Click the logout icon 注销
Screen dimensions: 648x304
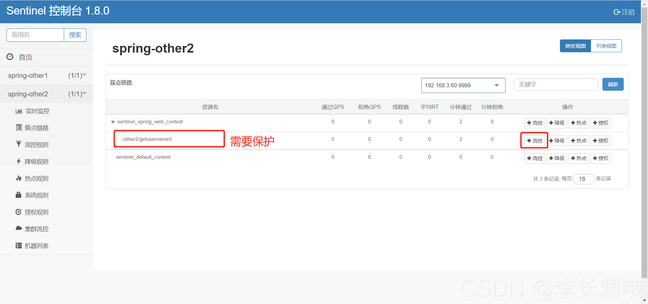[624, 12]
